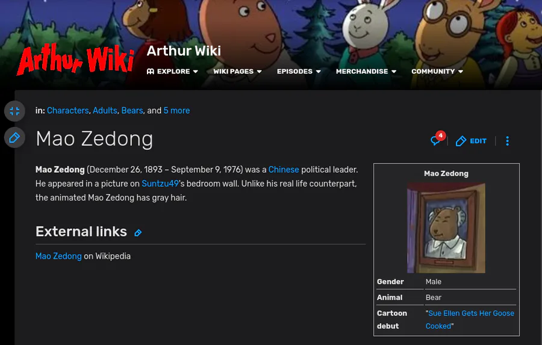Open the Adults category link

(105, 111)
